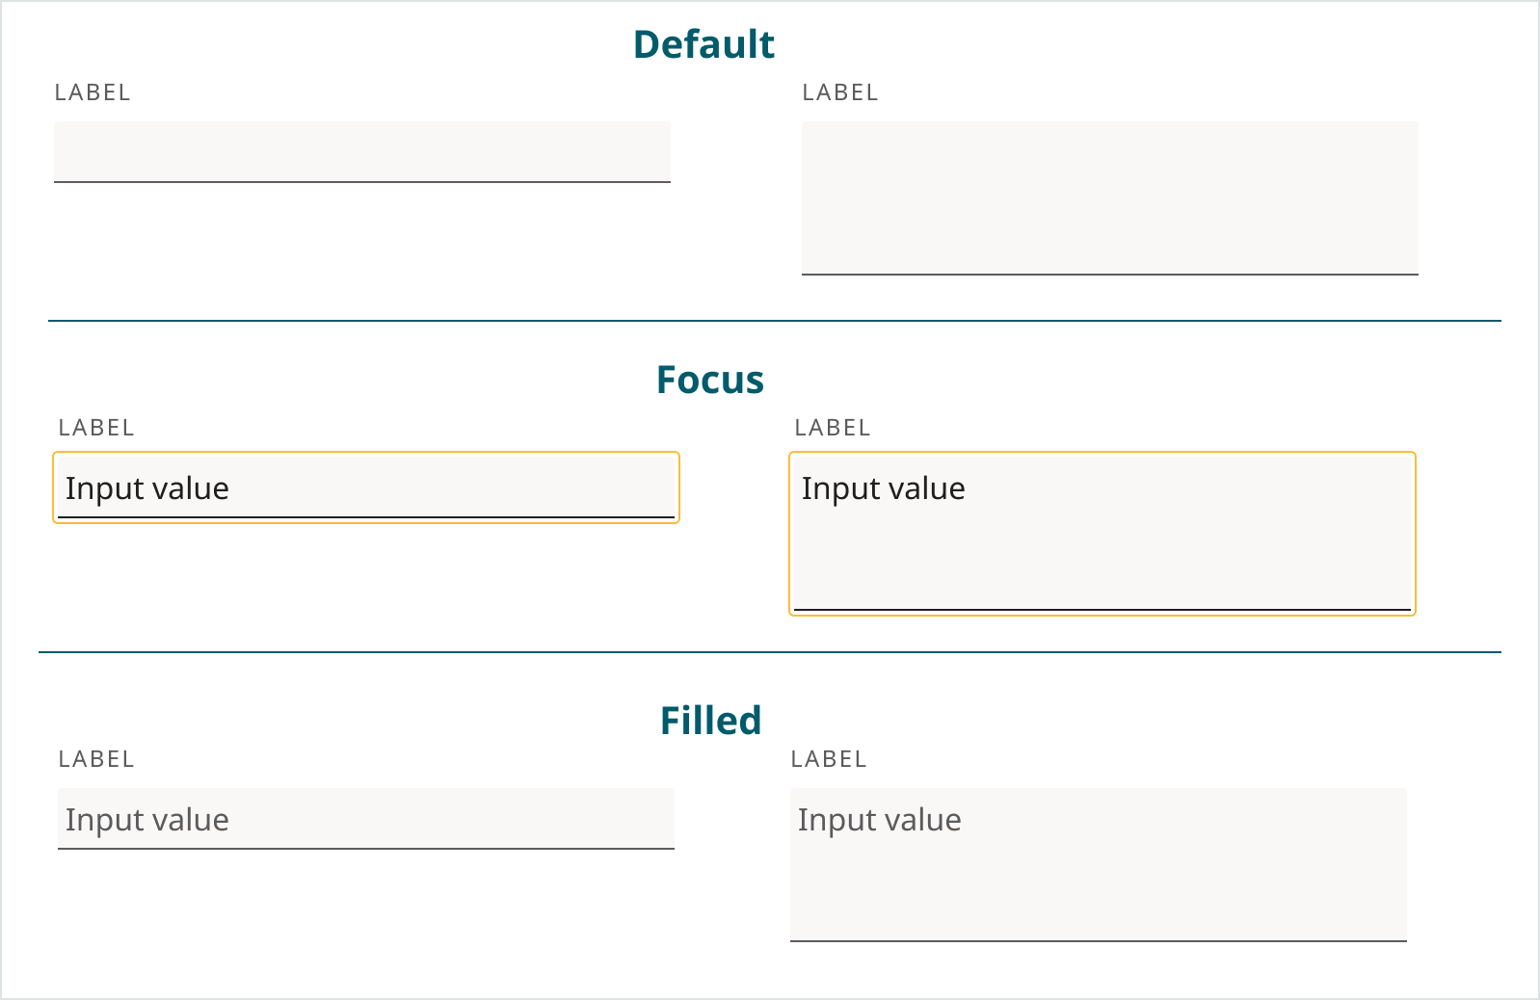Click the divider line below the Default section

[771, 318]
